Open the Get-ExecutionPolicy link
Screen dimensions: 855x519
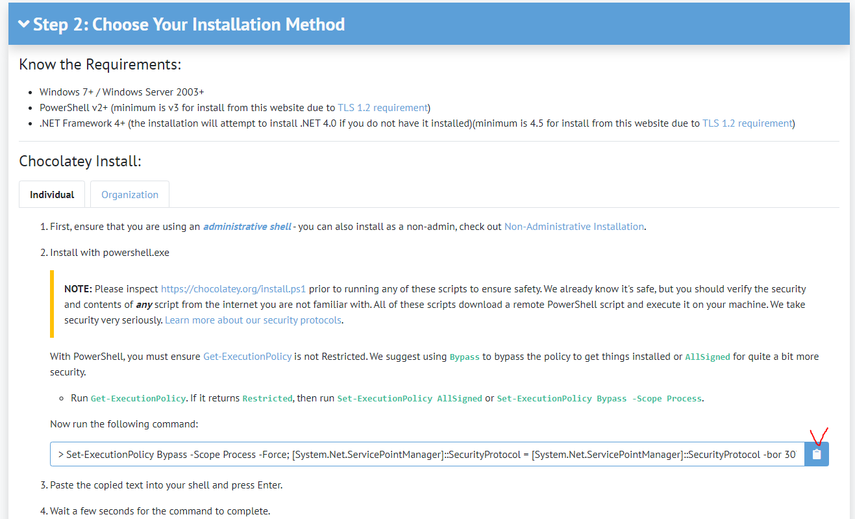click(x=247, y=357)
